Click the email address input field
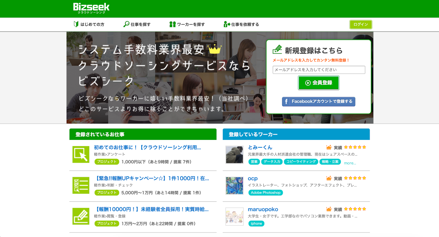439x237 pixels. click(x=319, y=70)
